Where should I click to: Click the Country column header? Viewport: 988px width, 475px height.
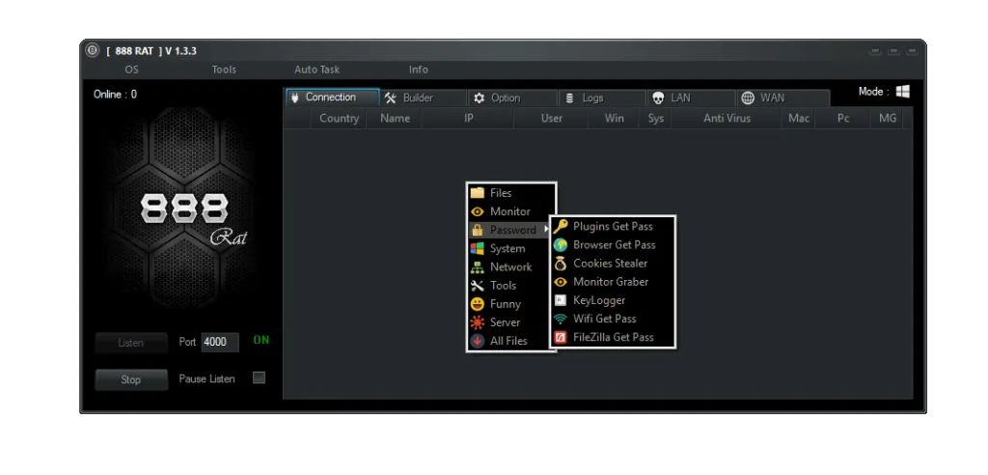coord(339,119)
